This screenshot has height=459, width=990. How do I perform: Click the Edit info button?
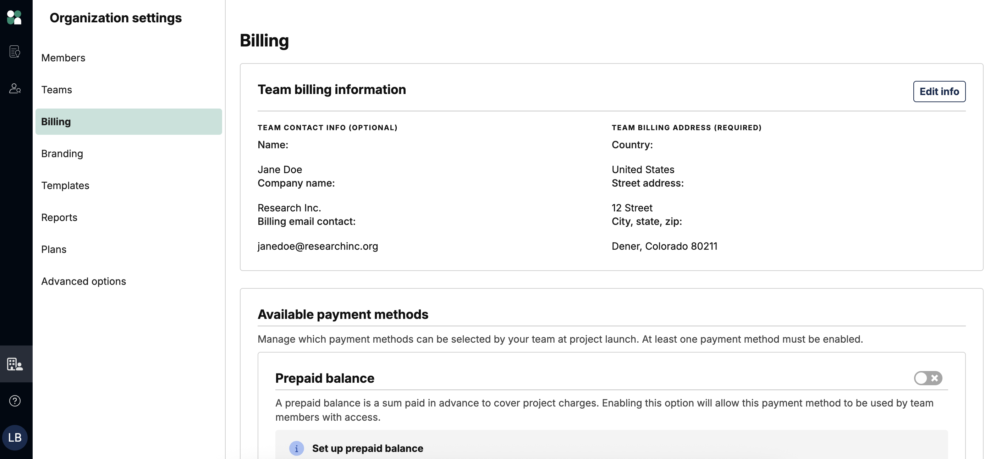[939, 92]
